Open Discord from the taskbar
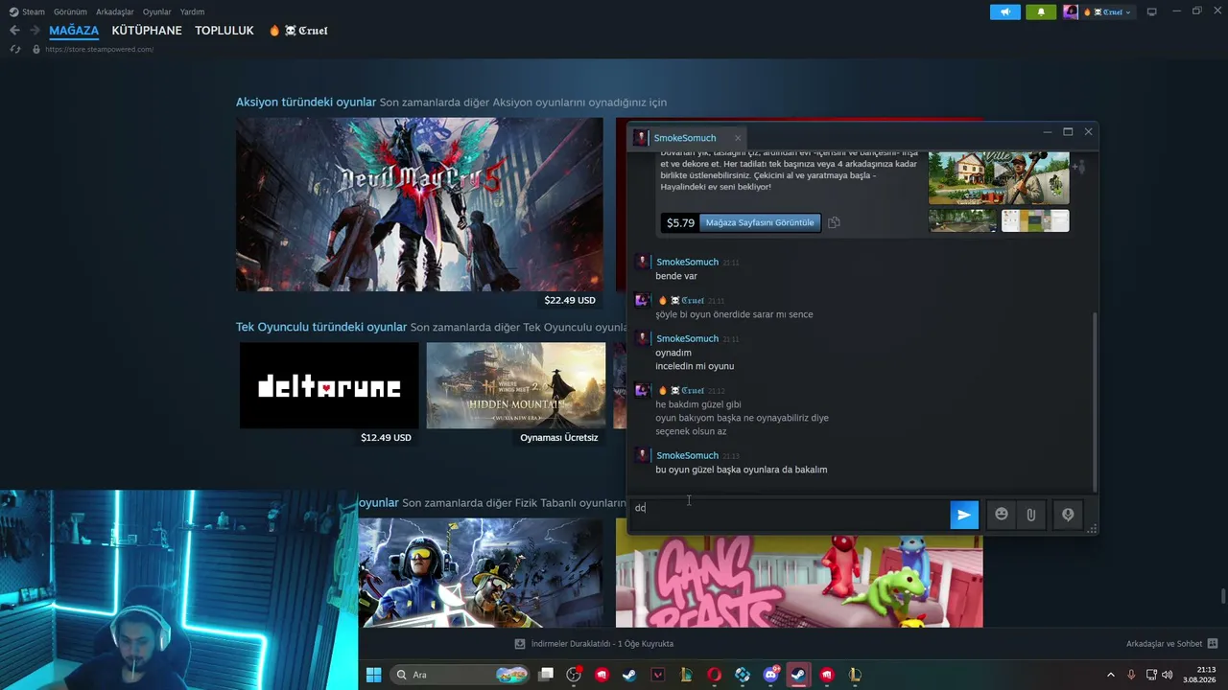 point(770,675)
